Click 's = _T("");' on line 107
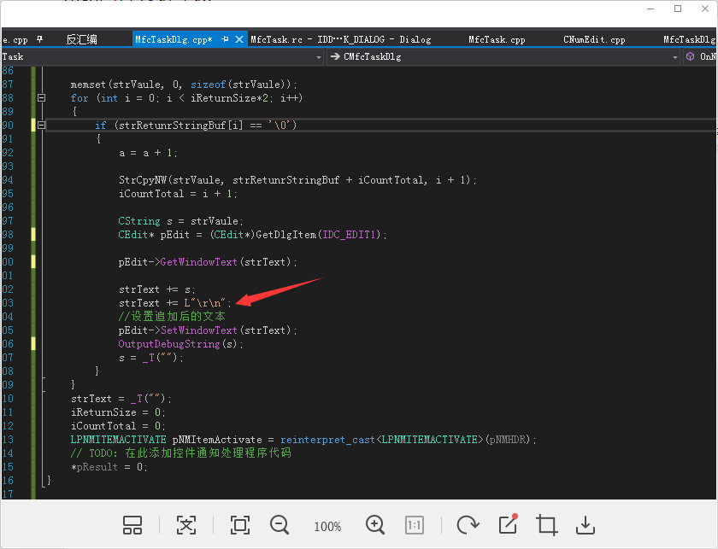This screenshot has width=718, height=549. click(150, 358)
